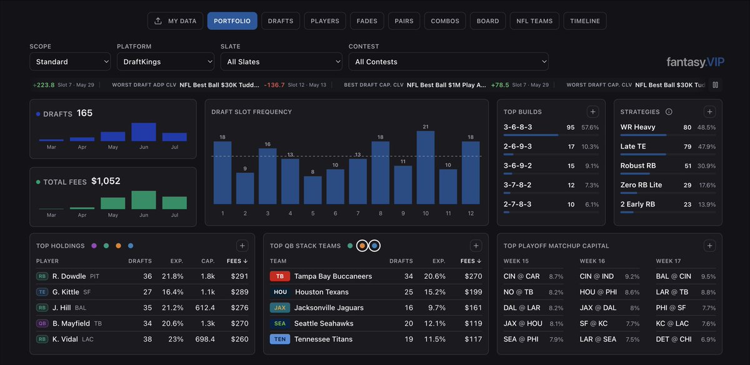The height and width of the screenshot is (365, 750).
Task: Open the Platform dropdown showing DraftKings
Action: click(166, 61)
